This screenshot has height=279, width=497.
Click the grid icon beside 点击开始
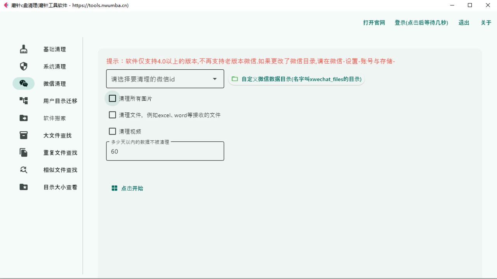click(x=115, y=188)
